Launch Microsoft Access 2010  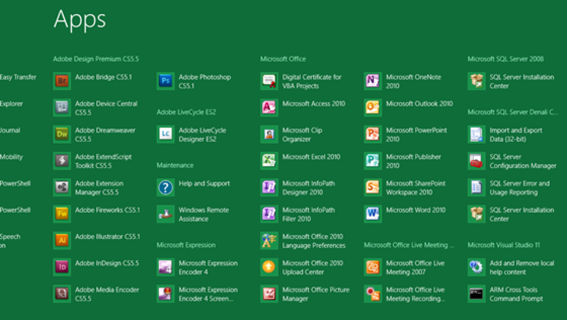(303, 108)
